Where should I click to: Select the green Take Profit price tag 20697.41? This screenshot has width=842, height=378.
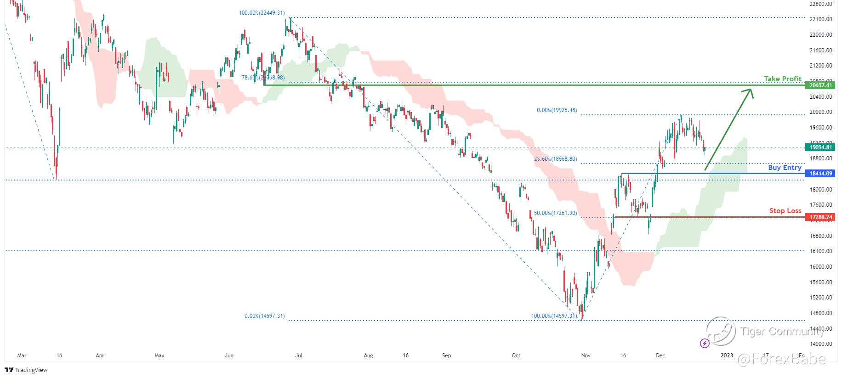click(x=820, y=85)
